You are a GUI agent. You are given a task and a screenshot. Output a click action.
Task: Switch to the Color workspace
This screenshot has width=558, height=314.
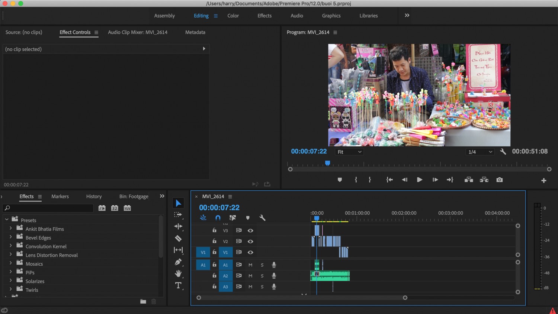point(233,16)
